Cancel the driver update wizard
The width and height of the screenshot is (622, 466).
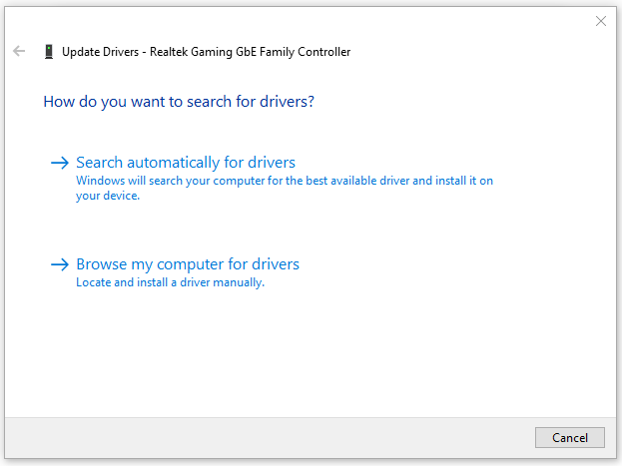[570, 437]
